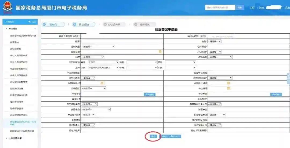
Task: Open the 毕业时间 calendar icon
Action: pyautogui.click(x=229, y=88)
